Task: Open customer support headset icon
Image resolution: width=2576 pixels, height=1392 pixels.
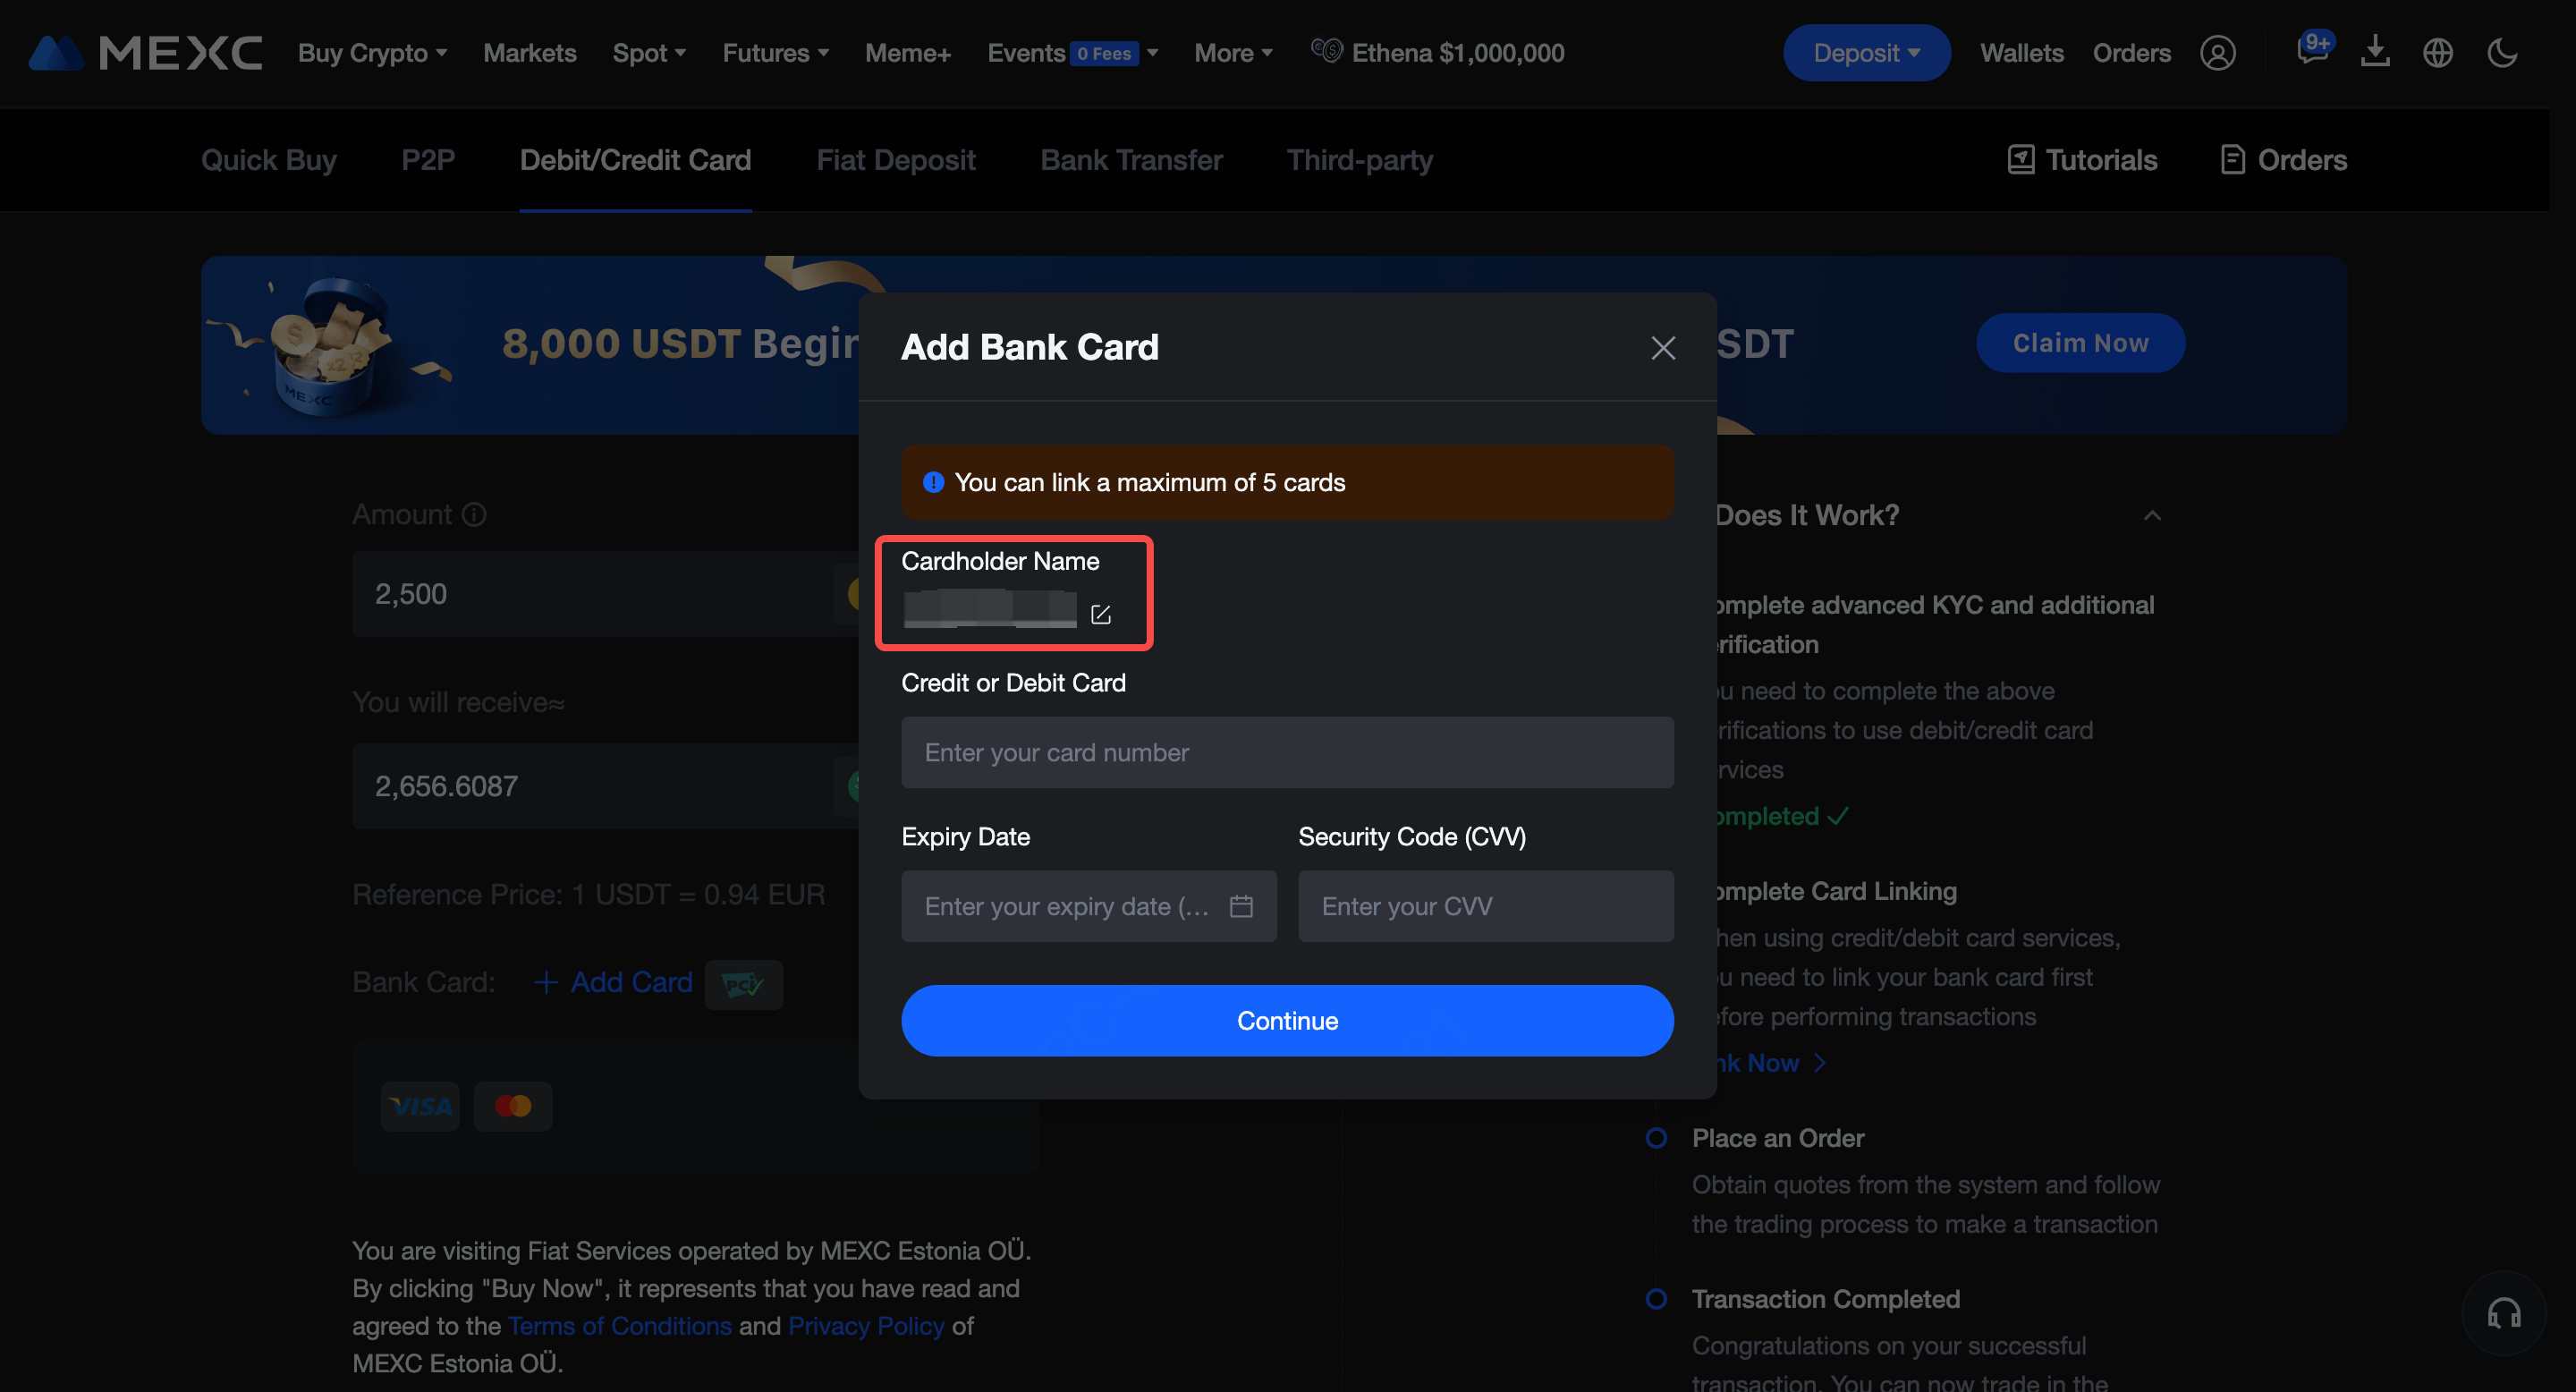Action: [2504, 1313]
